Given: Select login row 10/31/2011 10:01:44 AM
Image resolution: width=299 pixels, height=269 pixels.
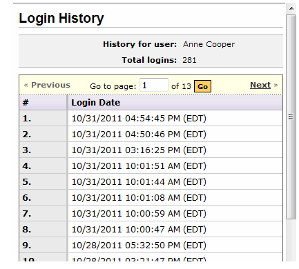Looking at the screenshot, I should point(151,182).
